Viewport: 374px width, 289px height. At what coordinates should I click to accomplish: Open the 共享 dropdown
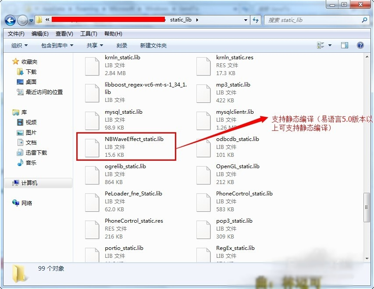tap(95, 45)
